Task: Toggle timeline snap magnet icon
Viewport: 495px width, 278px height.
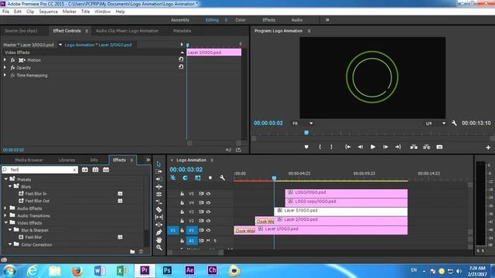Action: 185,178
